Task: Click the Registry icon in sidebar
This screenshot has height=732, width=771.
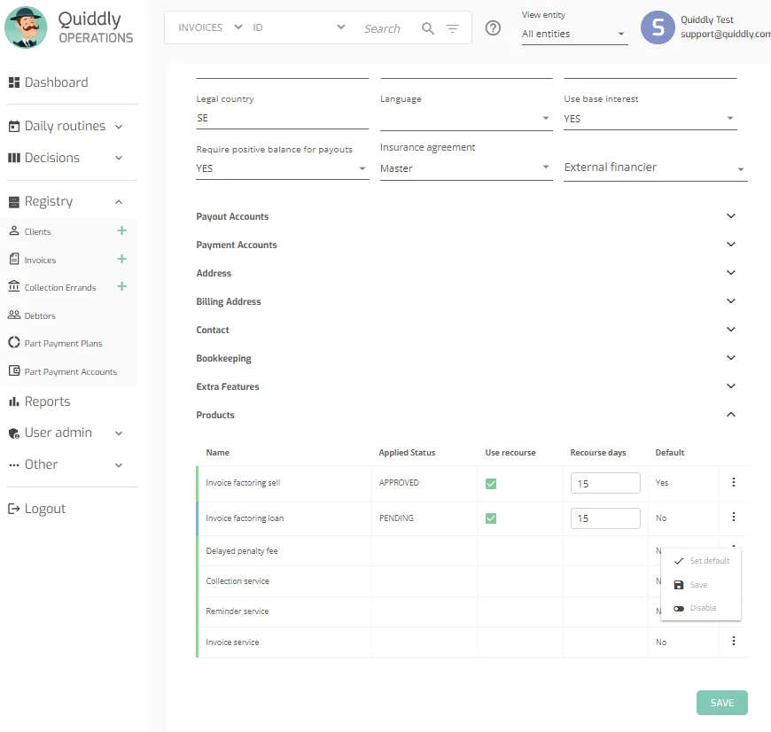Action: pyautogui.click(x=14, y=201)
